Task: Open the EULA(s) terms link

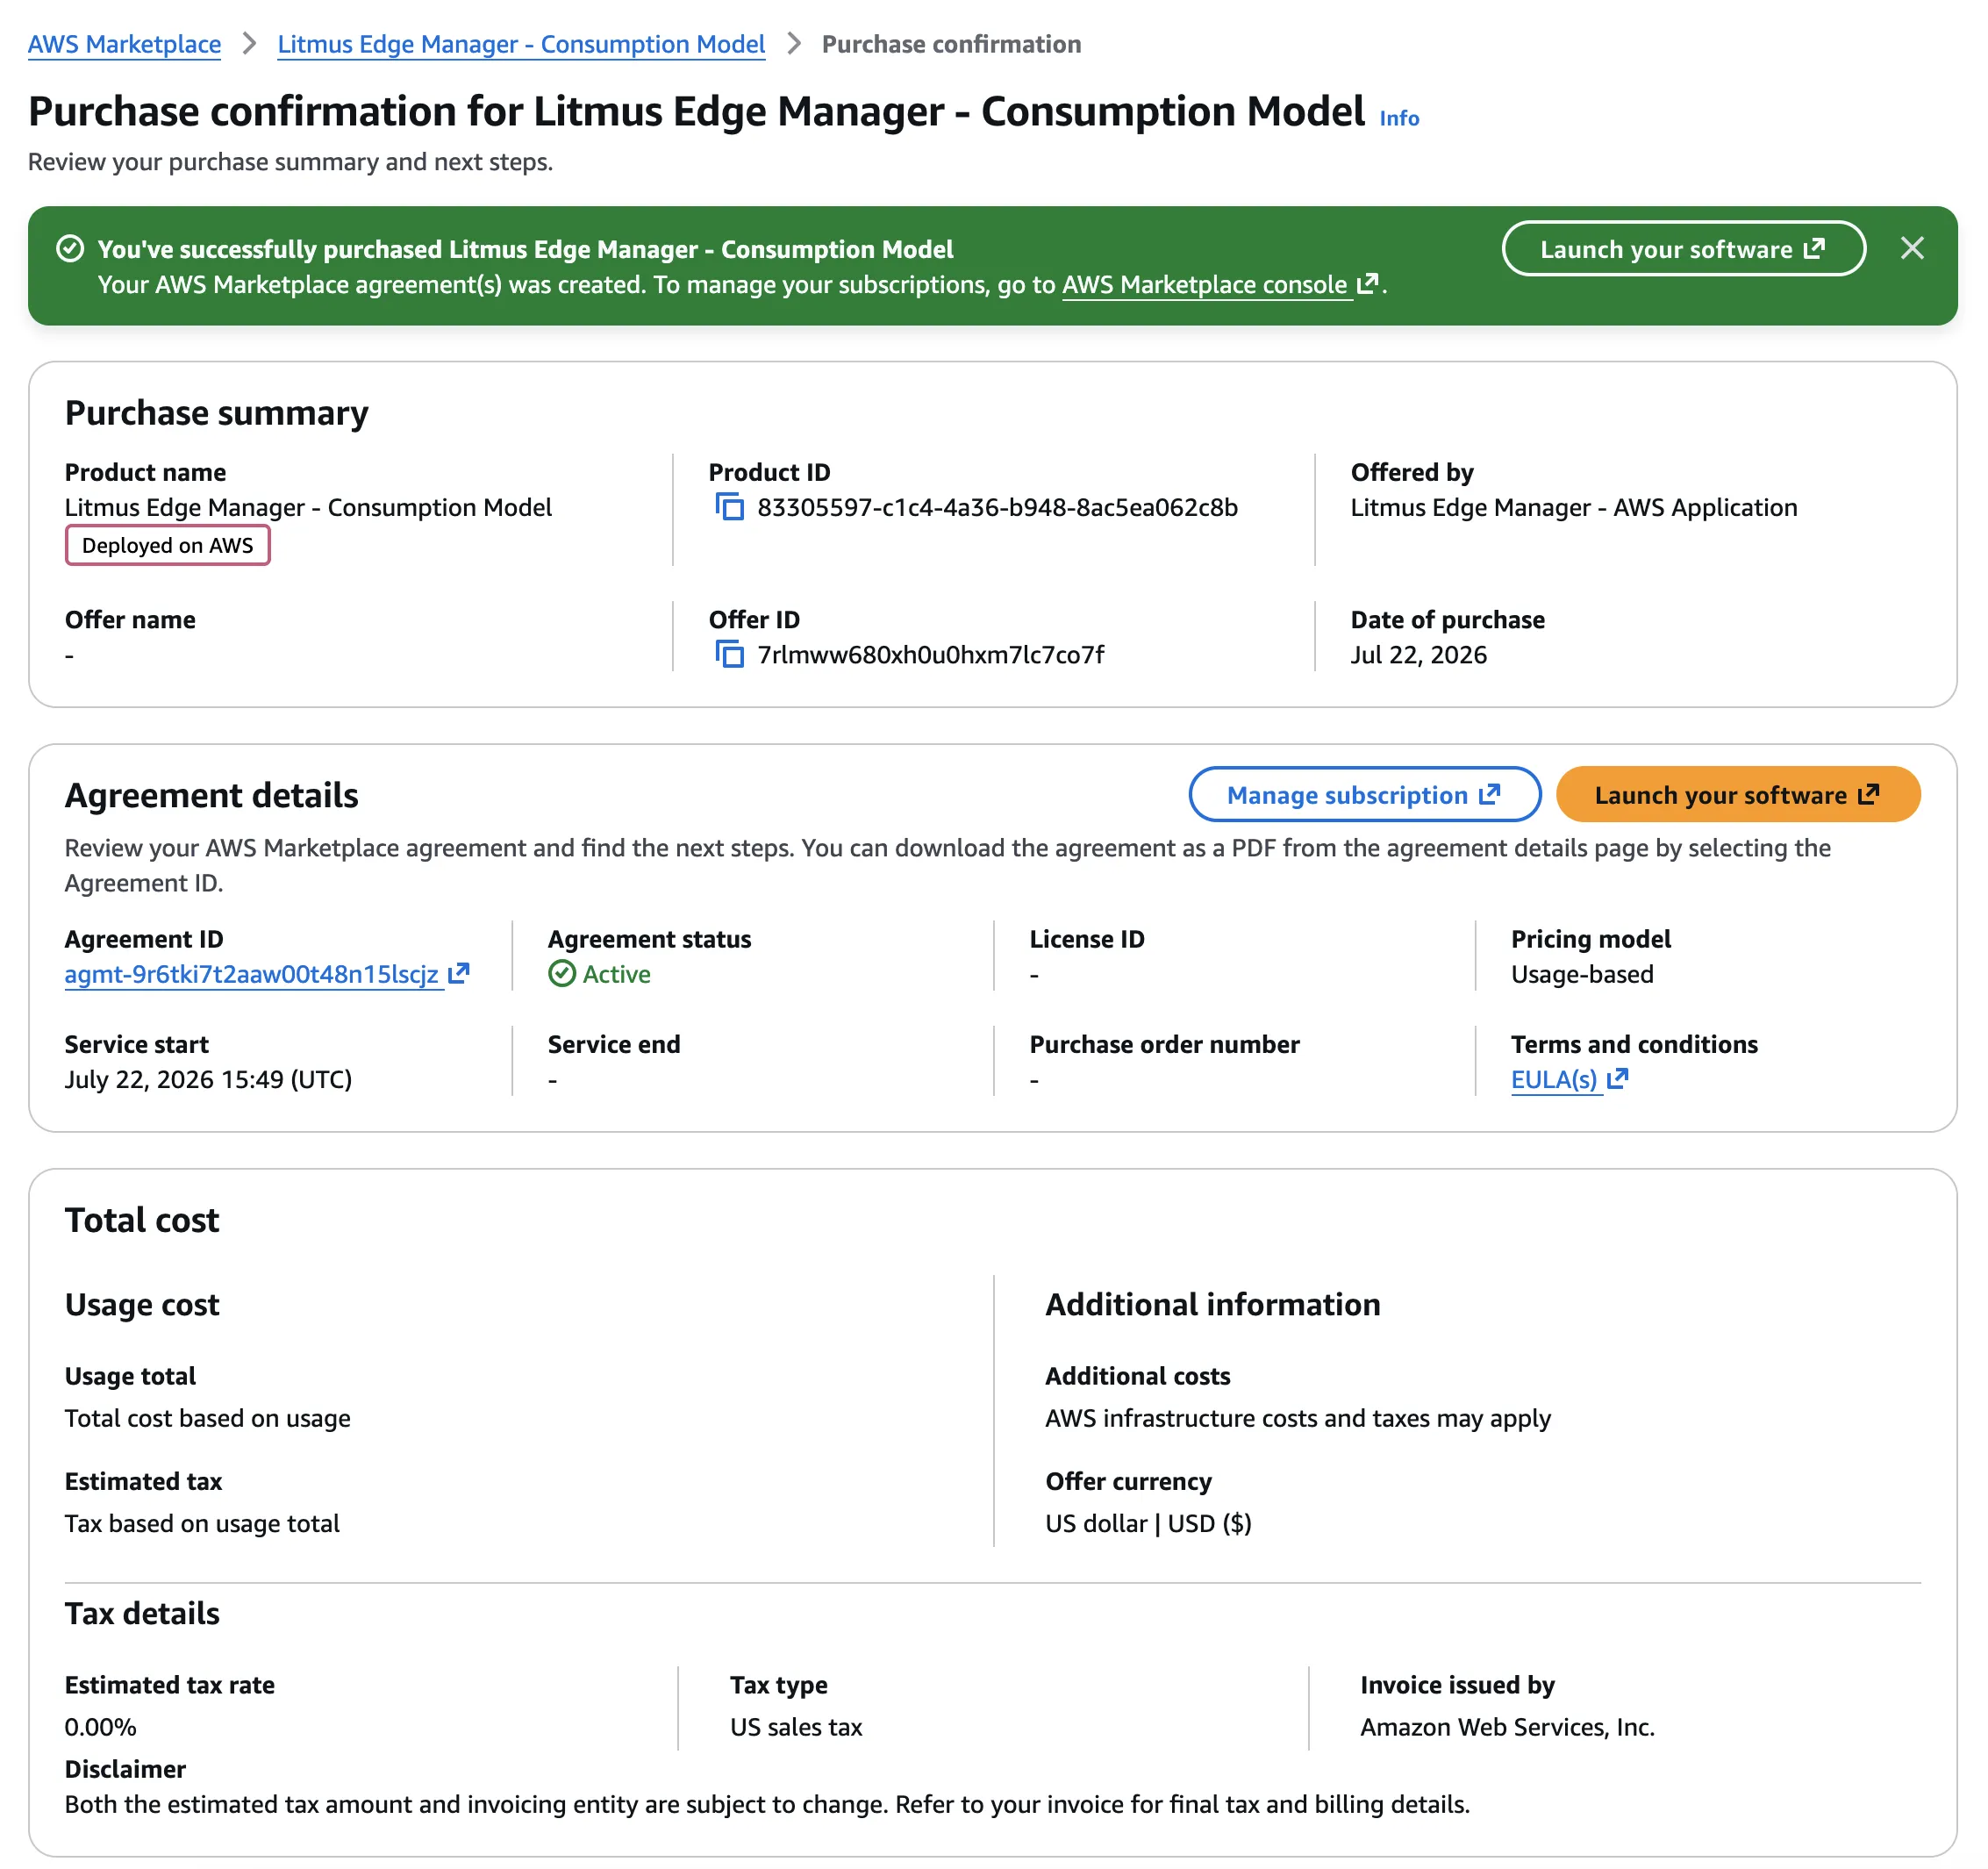Action: coord(1569,1079)
